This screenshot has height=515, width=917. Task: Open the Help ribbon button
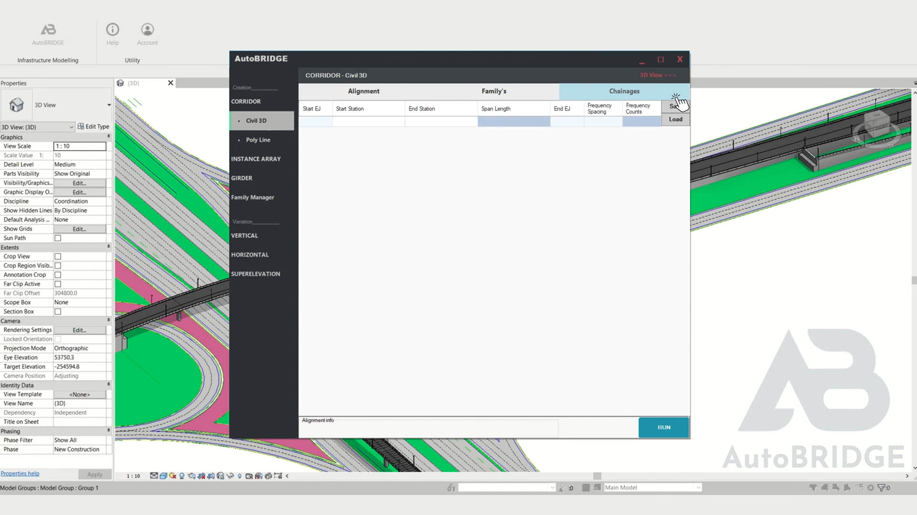(112, 34)
